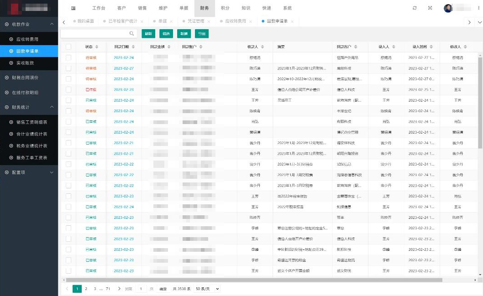Sort by the 录入时间 column arrows
The width and height of the screenshot is (483, 296).
point(431,47)
